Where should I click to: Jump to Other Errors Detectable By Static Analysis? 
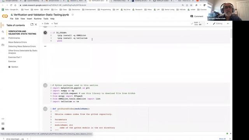pos(23,52)
